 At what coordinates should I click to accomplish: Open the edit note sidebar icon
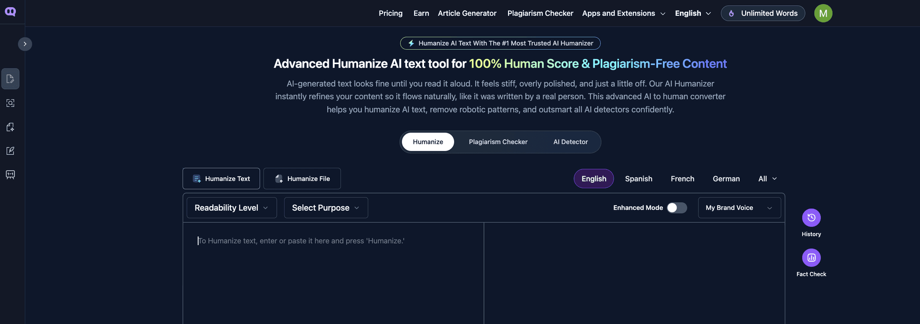10,151
